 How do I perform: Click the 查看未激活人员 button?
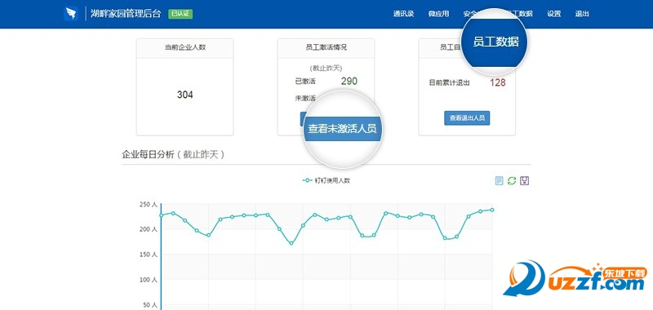[342, 129]
